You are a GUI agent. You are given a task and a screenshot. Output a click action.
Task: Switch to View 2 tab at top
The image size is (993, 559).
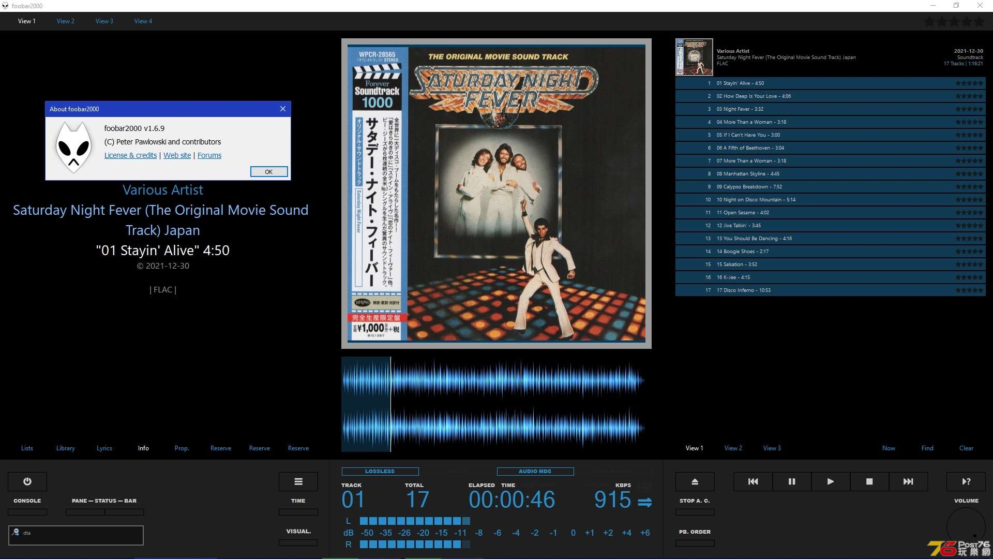(x=66, y=21)
